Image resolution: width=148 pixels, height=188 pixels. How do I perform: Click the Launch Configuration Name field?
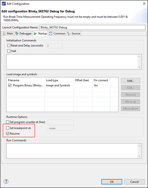click(92, 27)
